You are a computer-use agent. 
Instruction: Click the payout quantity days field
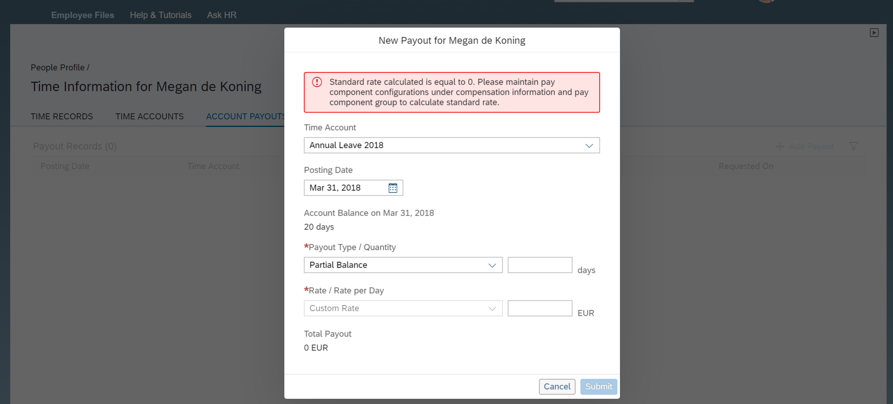[x=540, y=265]
